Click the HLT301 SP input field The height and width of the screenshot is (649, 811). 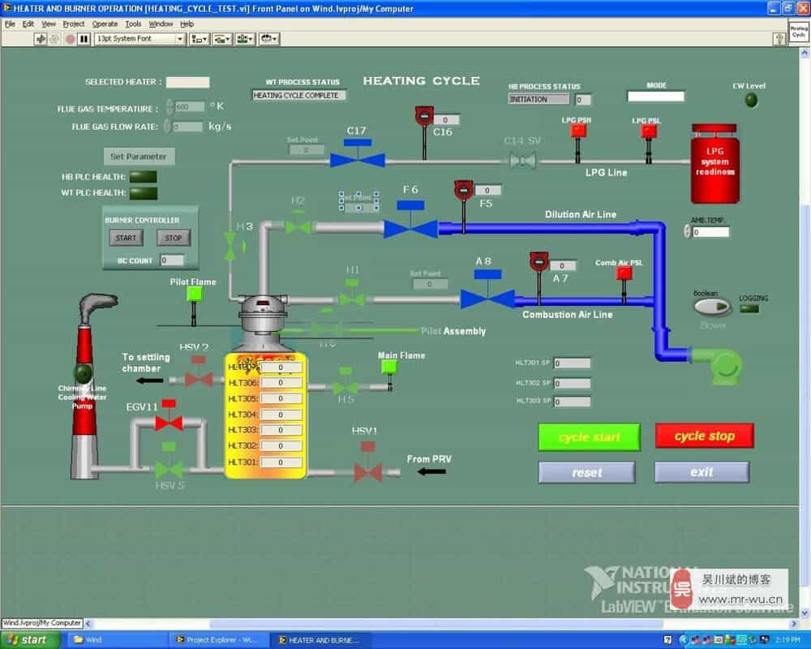572,363
